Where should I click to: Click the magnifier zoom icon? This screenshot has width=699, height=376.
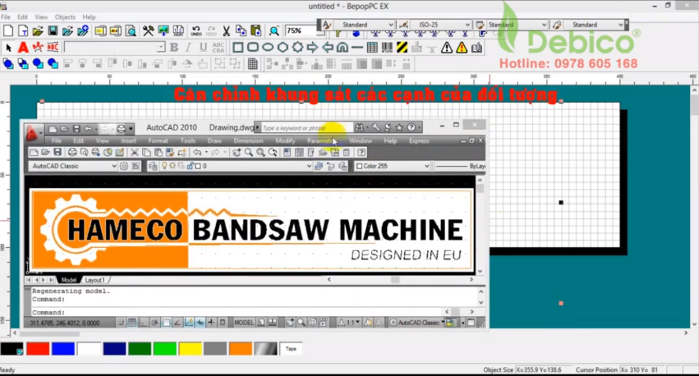274,30
